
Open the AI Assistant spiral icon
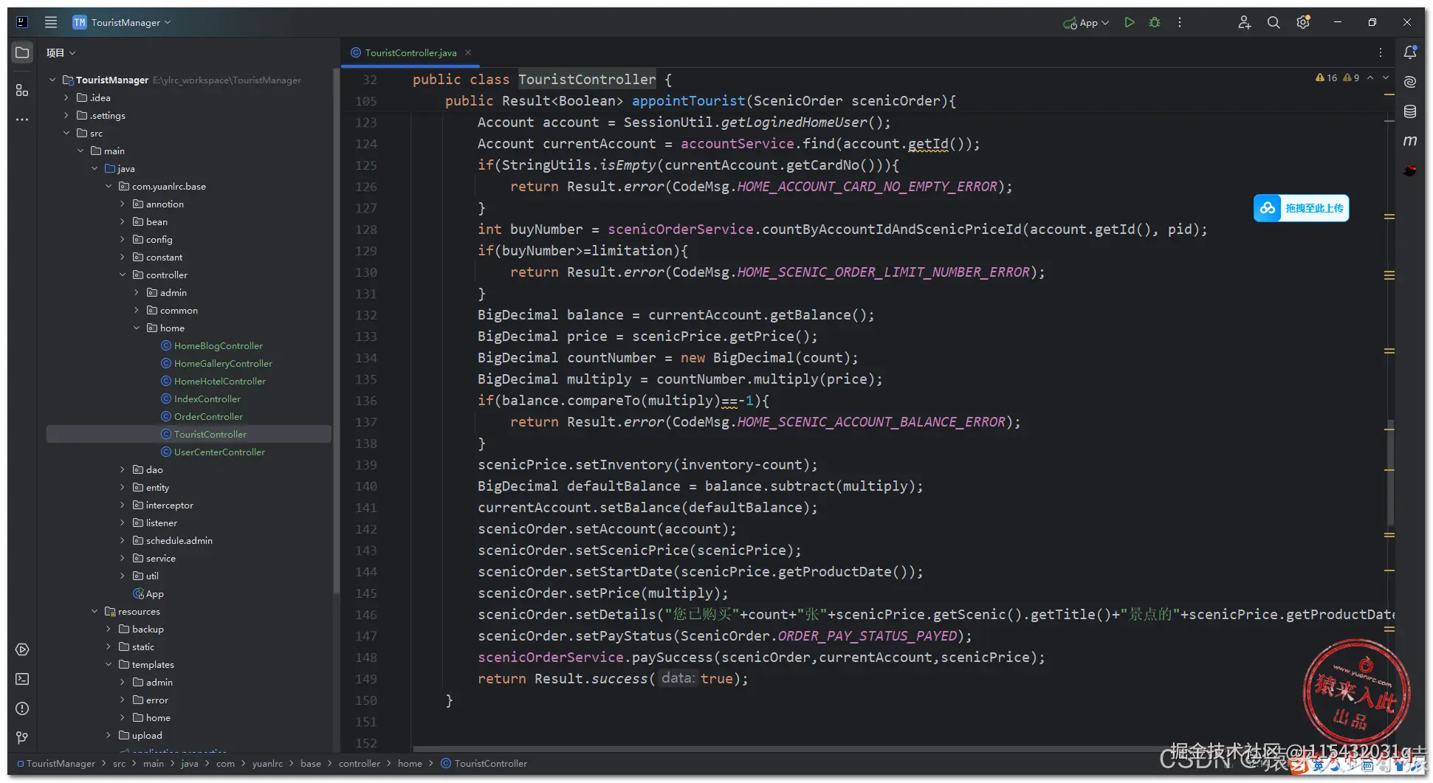(x=1410, y=82)
